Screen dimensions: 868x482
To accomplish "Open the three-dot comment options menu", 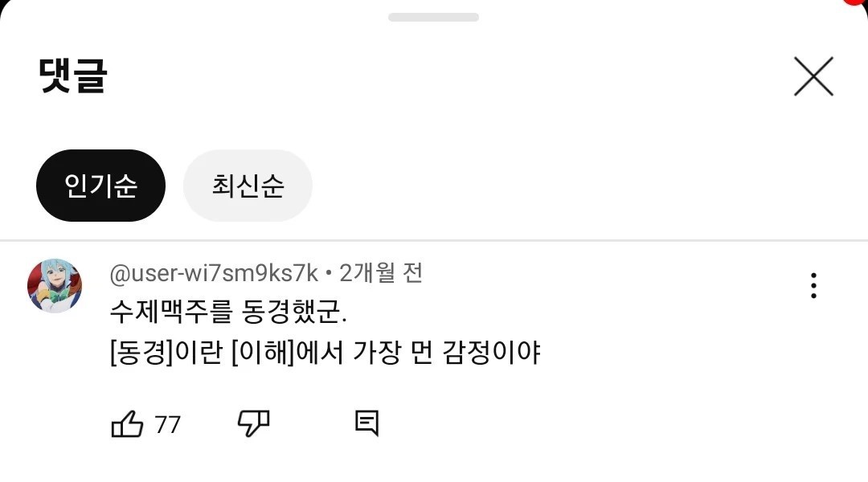I will (x=813, y=285).
